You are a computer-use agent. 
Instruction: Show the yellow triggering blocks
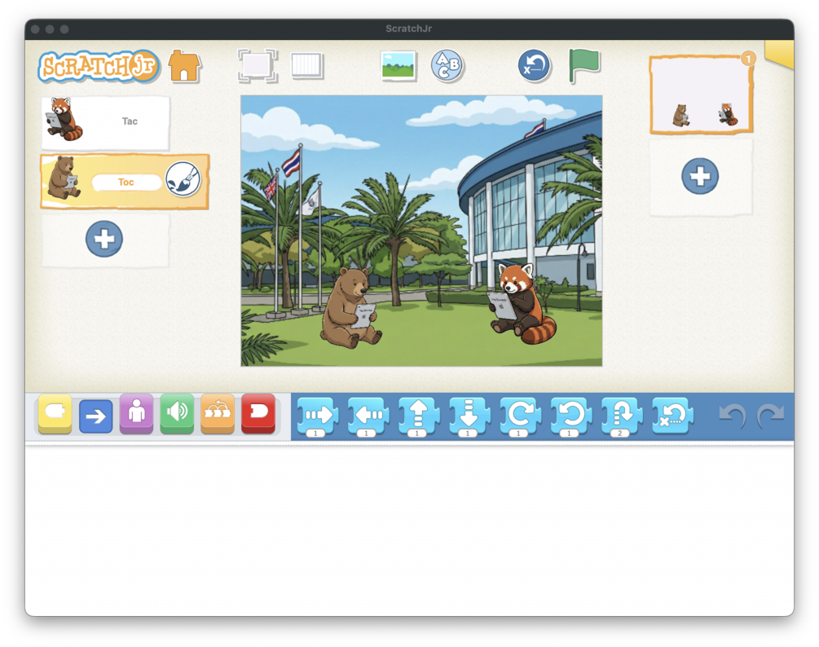(x=55, y=415)
